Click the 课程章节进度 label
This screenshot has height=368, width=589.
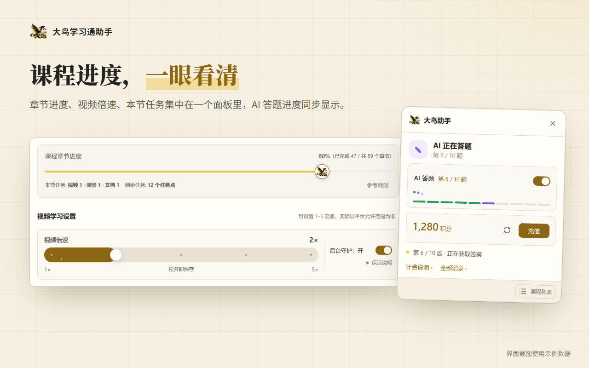(64, 156)
